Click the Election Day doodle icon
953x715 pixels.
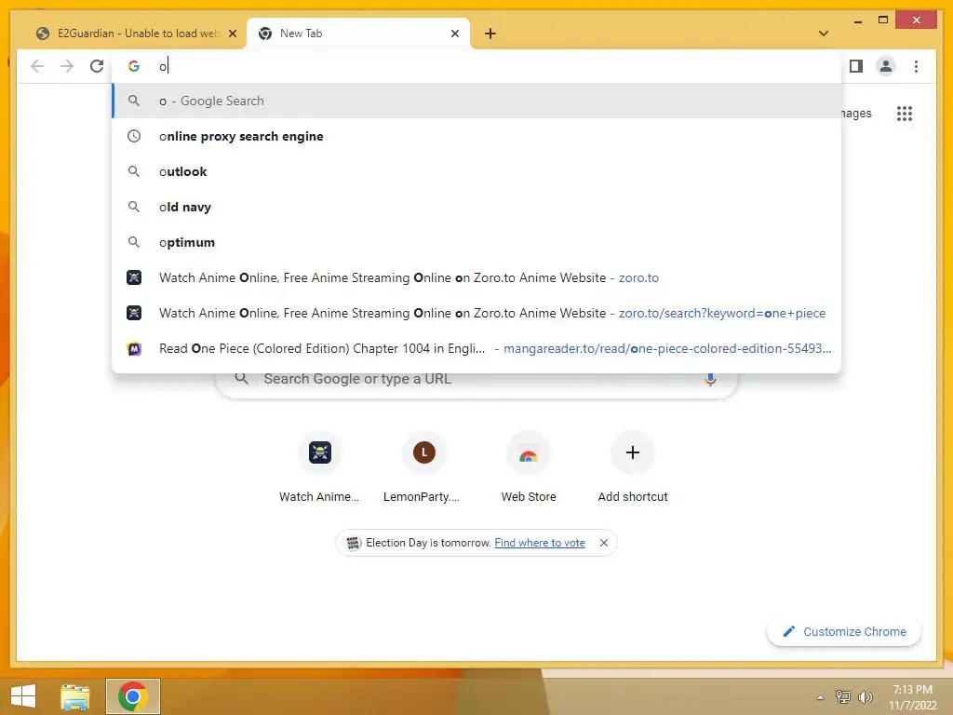pyautogui.click(x=353, y=543)
